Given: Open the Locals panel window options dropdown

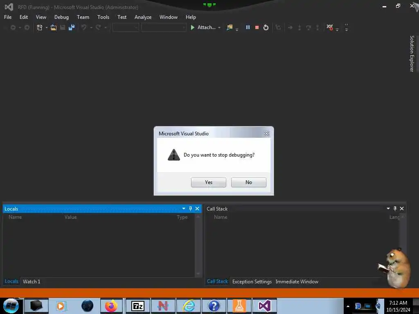Looking at the screenshot, I should coord(184,209).
